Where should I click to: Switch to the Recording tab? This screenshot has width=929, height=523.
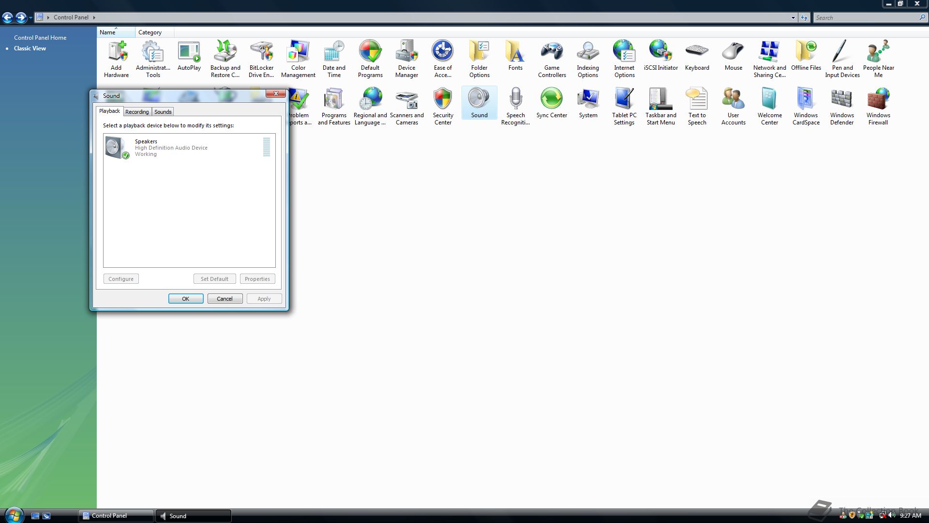(x=137, y=112)
